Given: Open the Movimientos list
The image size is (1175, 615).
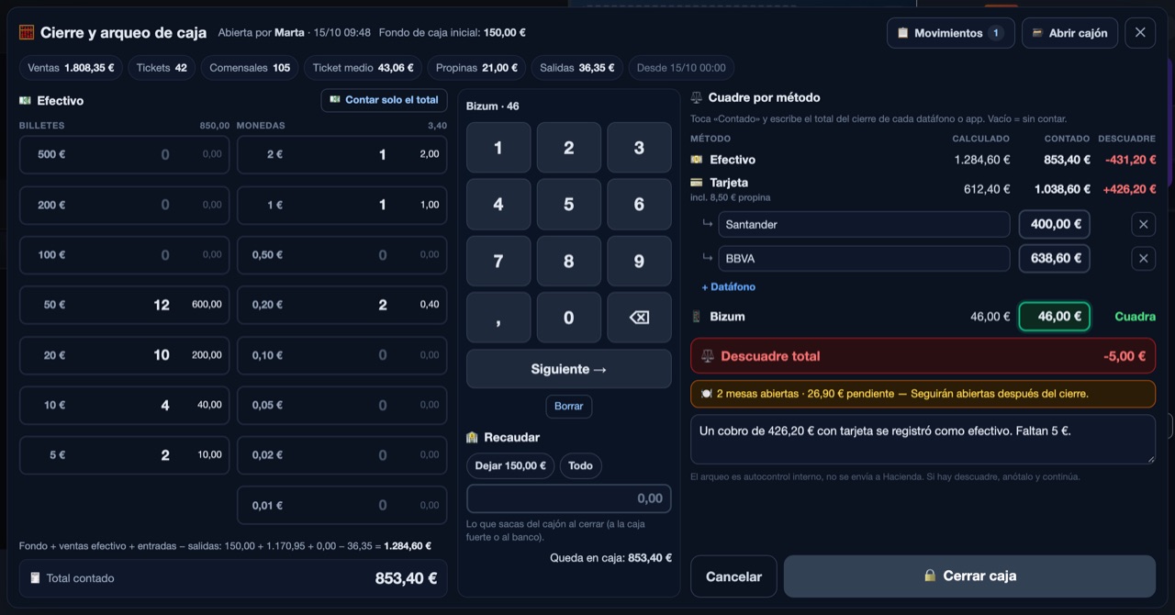Looking at the screenshot, I should point(950,32).
